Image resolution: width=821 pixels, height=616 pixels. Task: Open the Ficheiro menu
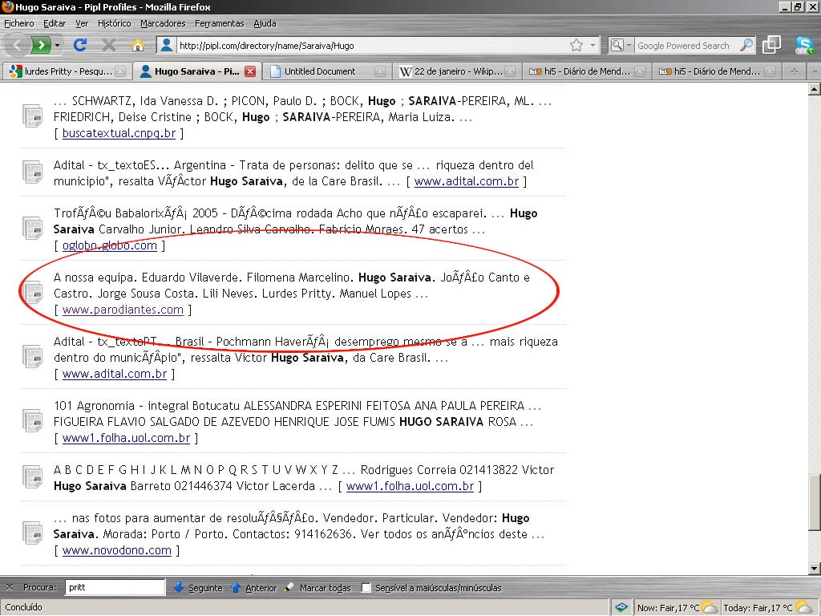coord(19,23)
